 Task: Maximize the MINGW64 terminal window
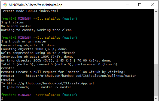(x=140, y=5)
